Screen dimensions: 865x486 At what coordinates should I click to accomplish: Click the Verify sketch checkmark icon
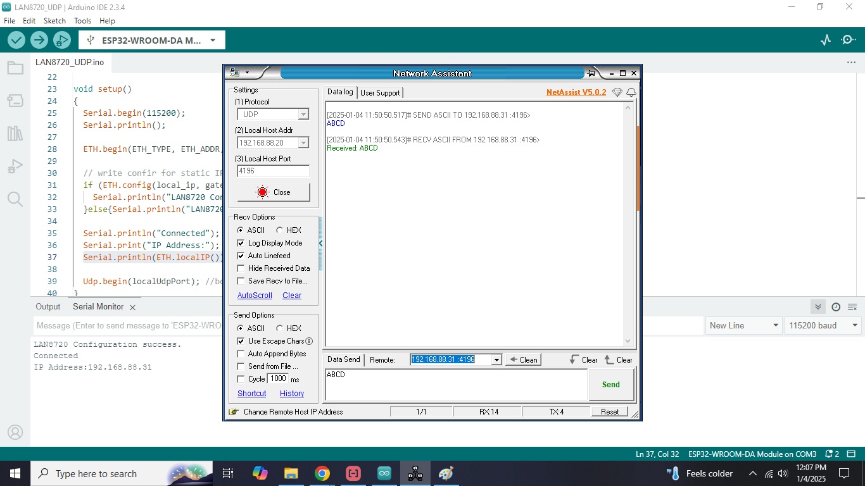coord(16,40)
